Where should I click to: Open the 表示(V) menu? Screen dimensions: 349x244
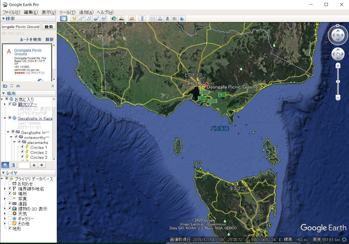[x=49, y=12]
